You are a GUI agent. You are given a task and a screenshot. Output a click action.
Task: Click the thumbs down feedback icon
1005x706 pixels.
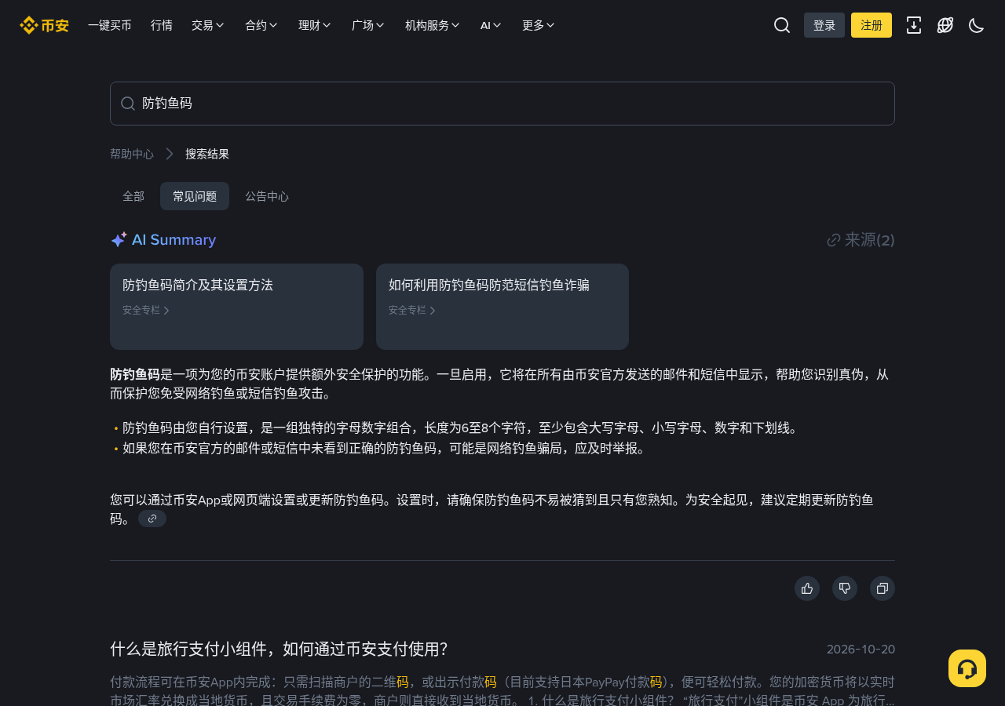click(x=845, y=588)
